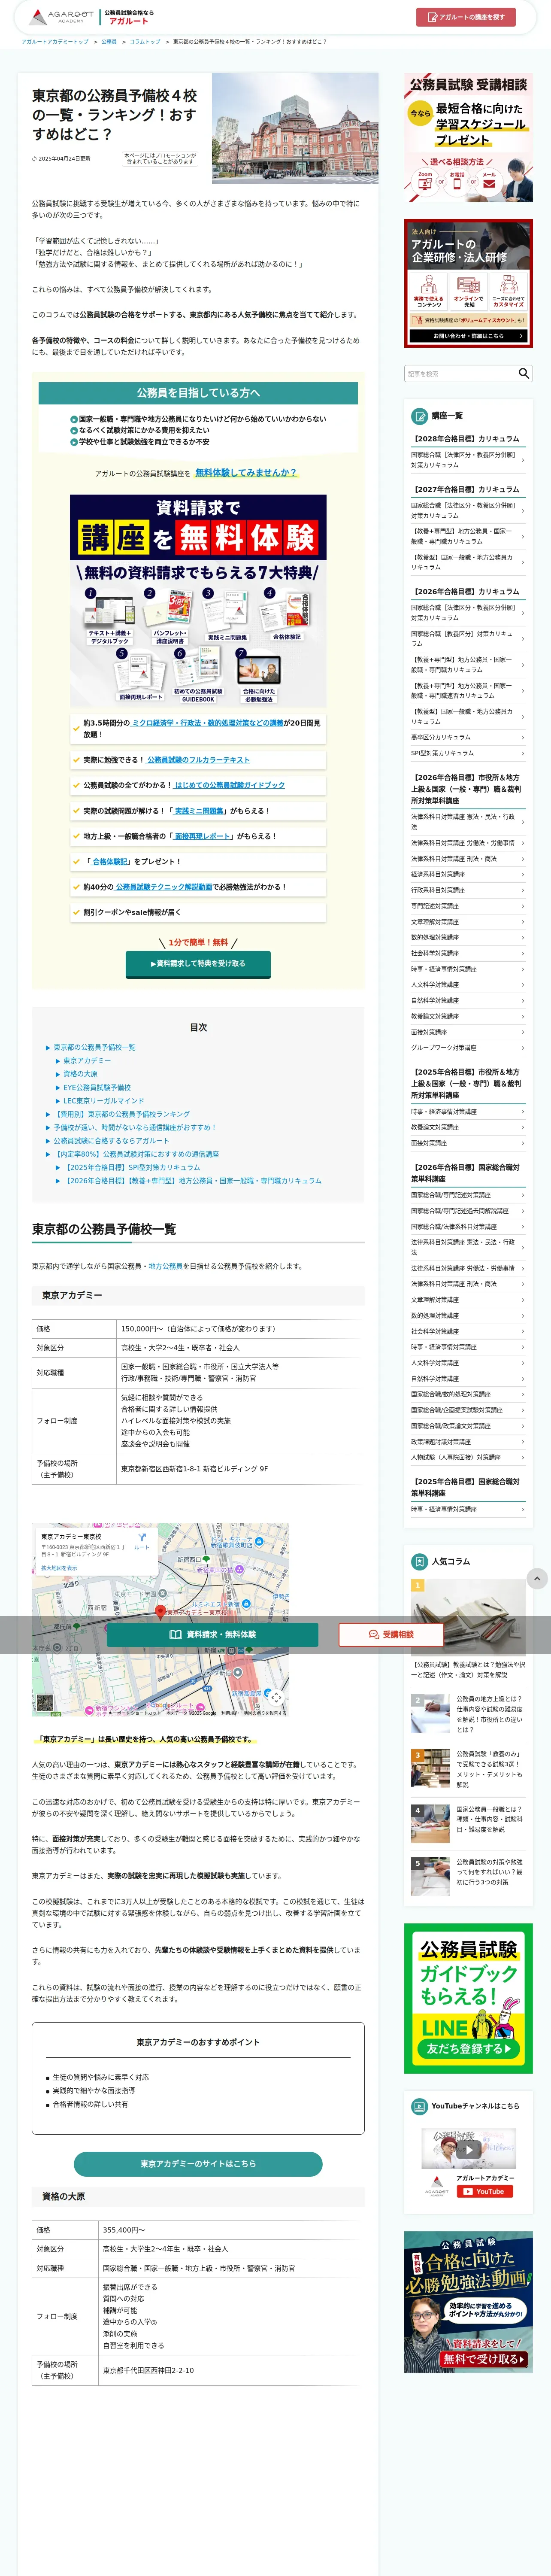Image resolution: width=551 pixels, height=2576 pixels.
Task: Click 公務員試験テクニック解説動画 link
Action: click(x=164, y=887)
